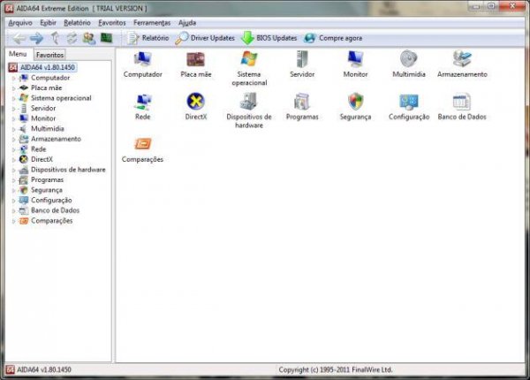The width and height of the screenshot is (530, 380).
Task: Expand the Computador tree node arrow
Action: pyautogui.click(x=14, y=78)
